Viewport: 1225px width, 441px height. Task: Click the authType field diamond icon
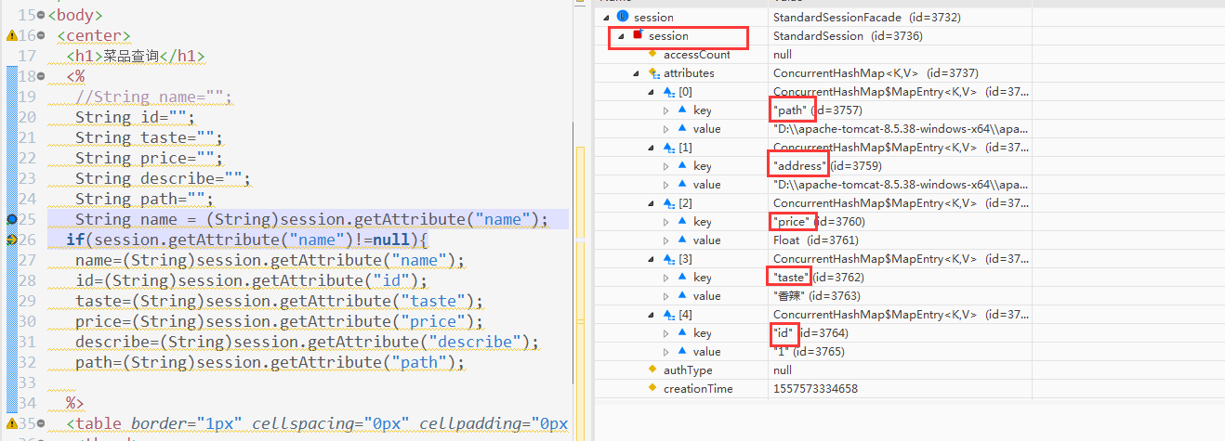click(652, 370)
